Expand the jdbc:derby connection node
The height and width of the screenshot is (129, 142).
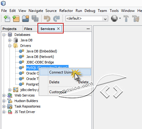[x=10, y=90]
